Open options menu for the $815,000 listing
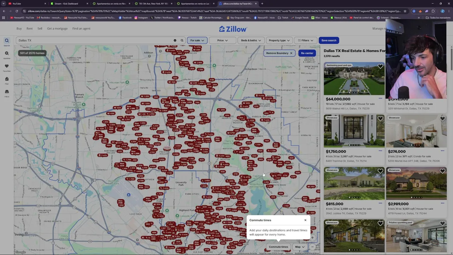Screen dimensions: 453x255 pyautogui.click(x=380, y=204)
